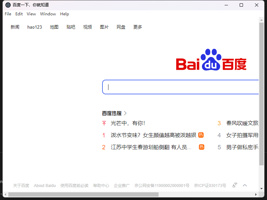This screenshot has width=267, height=200.
Task: Open the About Baidu link
Action: click(x=45, y=186)
